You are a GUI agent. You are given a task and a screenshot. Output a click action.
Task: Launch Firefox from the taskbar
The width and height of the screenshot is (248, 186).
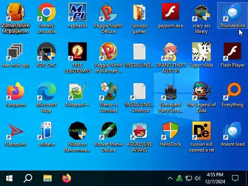point(67,178)
